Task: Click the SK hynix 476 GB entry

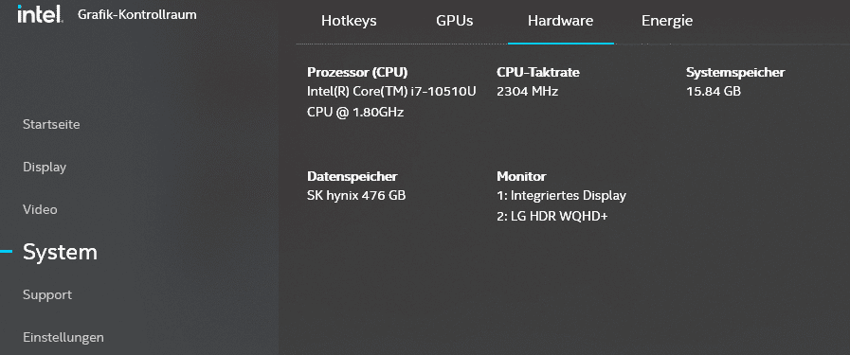Action: point(356,196)
